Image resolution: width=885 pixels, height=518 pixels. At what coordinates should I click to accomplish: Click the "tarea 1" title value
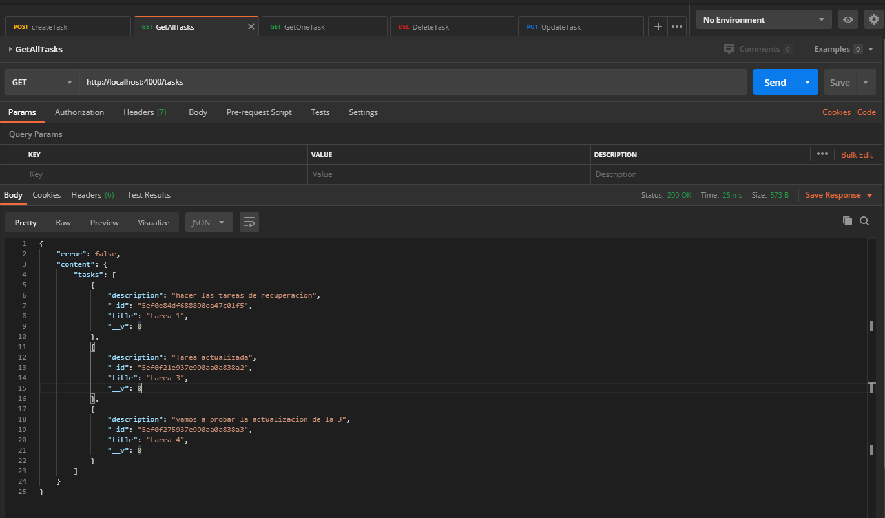pos(167,316)
